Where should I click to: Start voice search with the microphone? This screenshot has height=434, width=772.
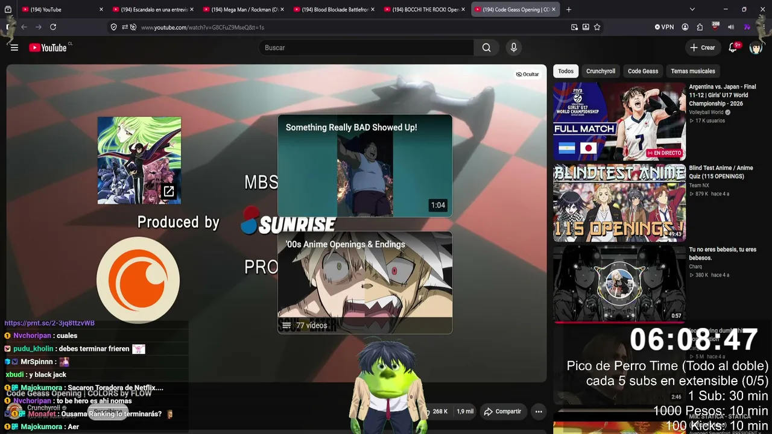pos(513,48)
